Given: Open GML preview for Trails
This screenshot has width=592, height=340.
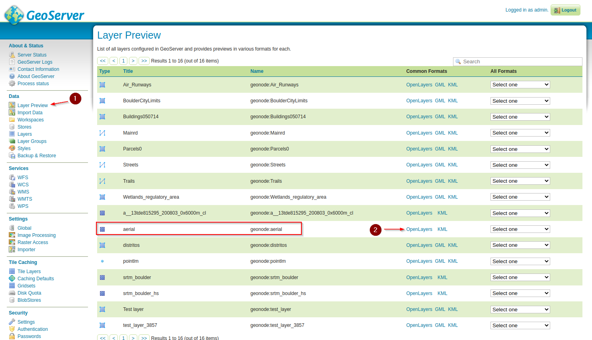Looking at the screenshot, I should point(440,181).
